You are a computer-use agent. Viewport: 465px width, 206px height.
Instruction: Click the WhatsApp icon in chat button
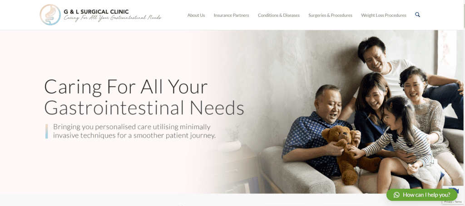click(396, 195)
